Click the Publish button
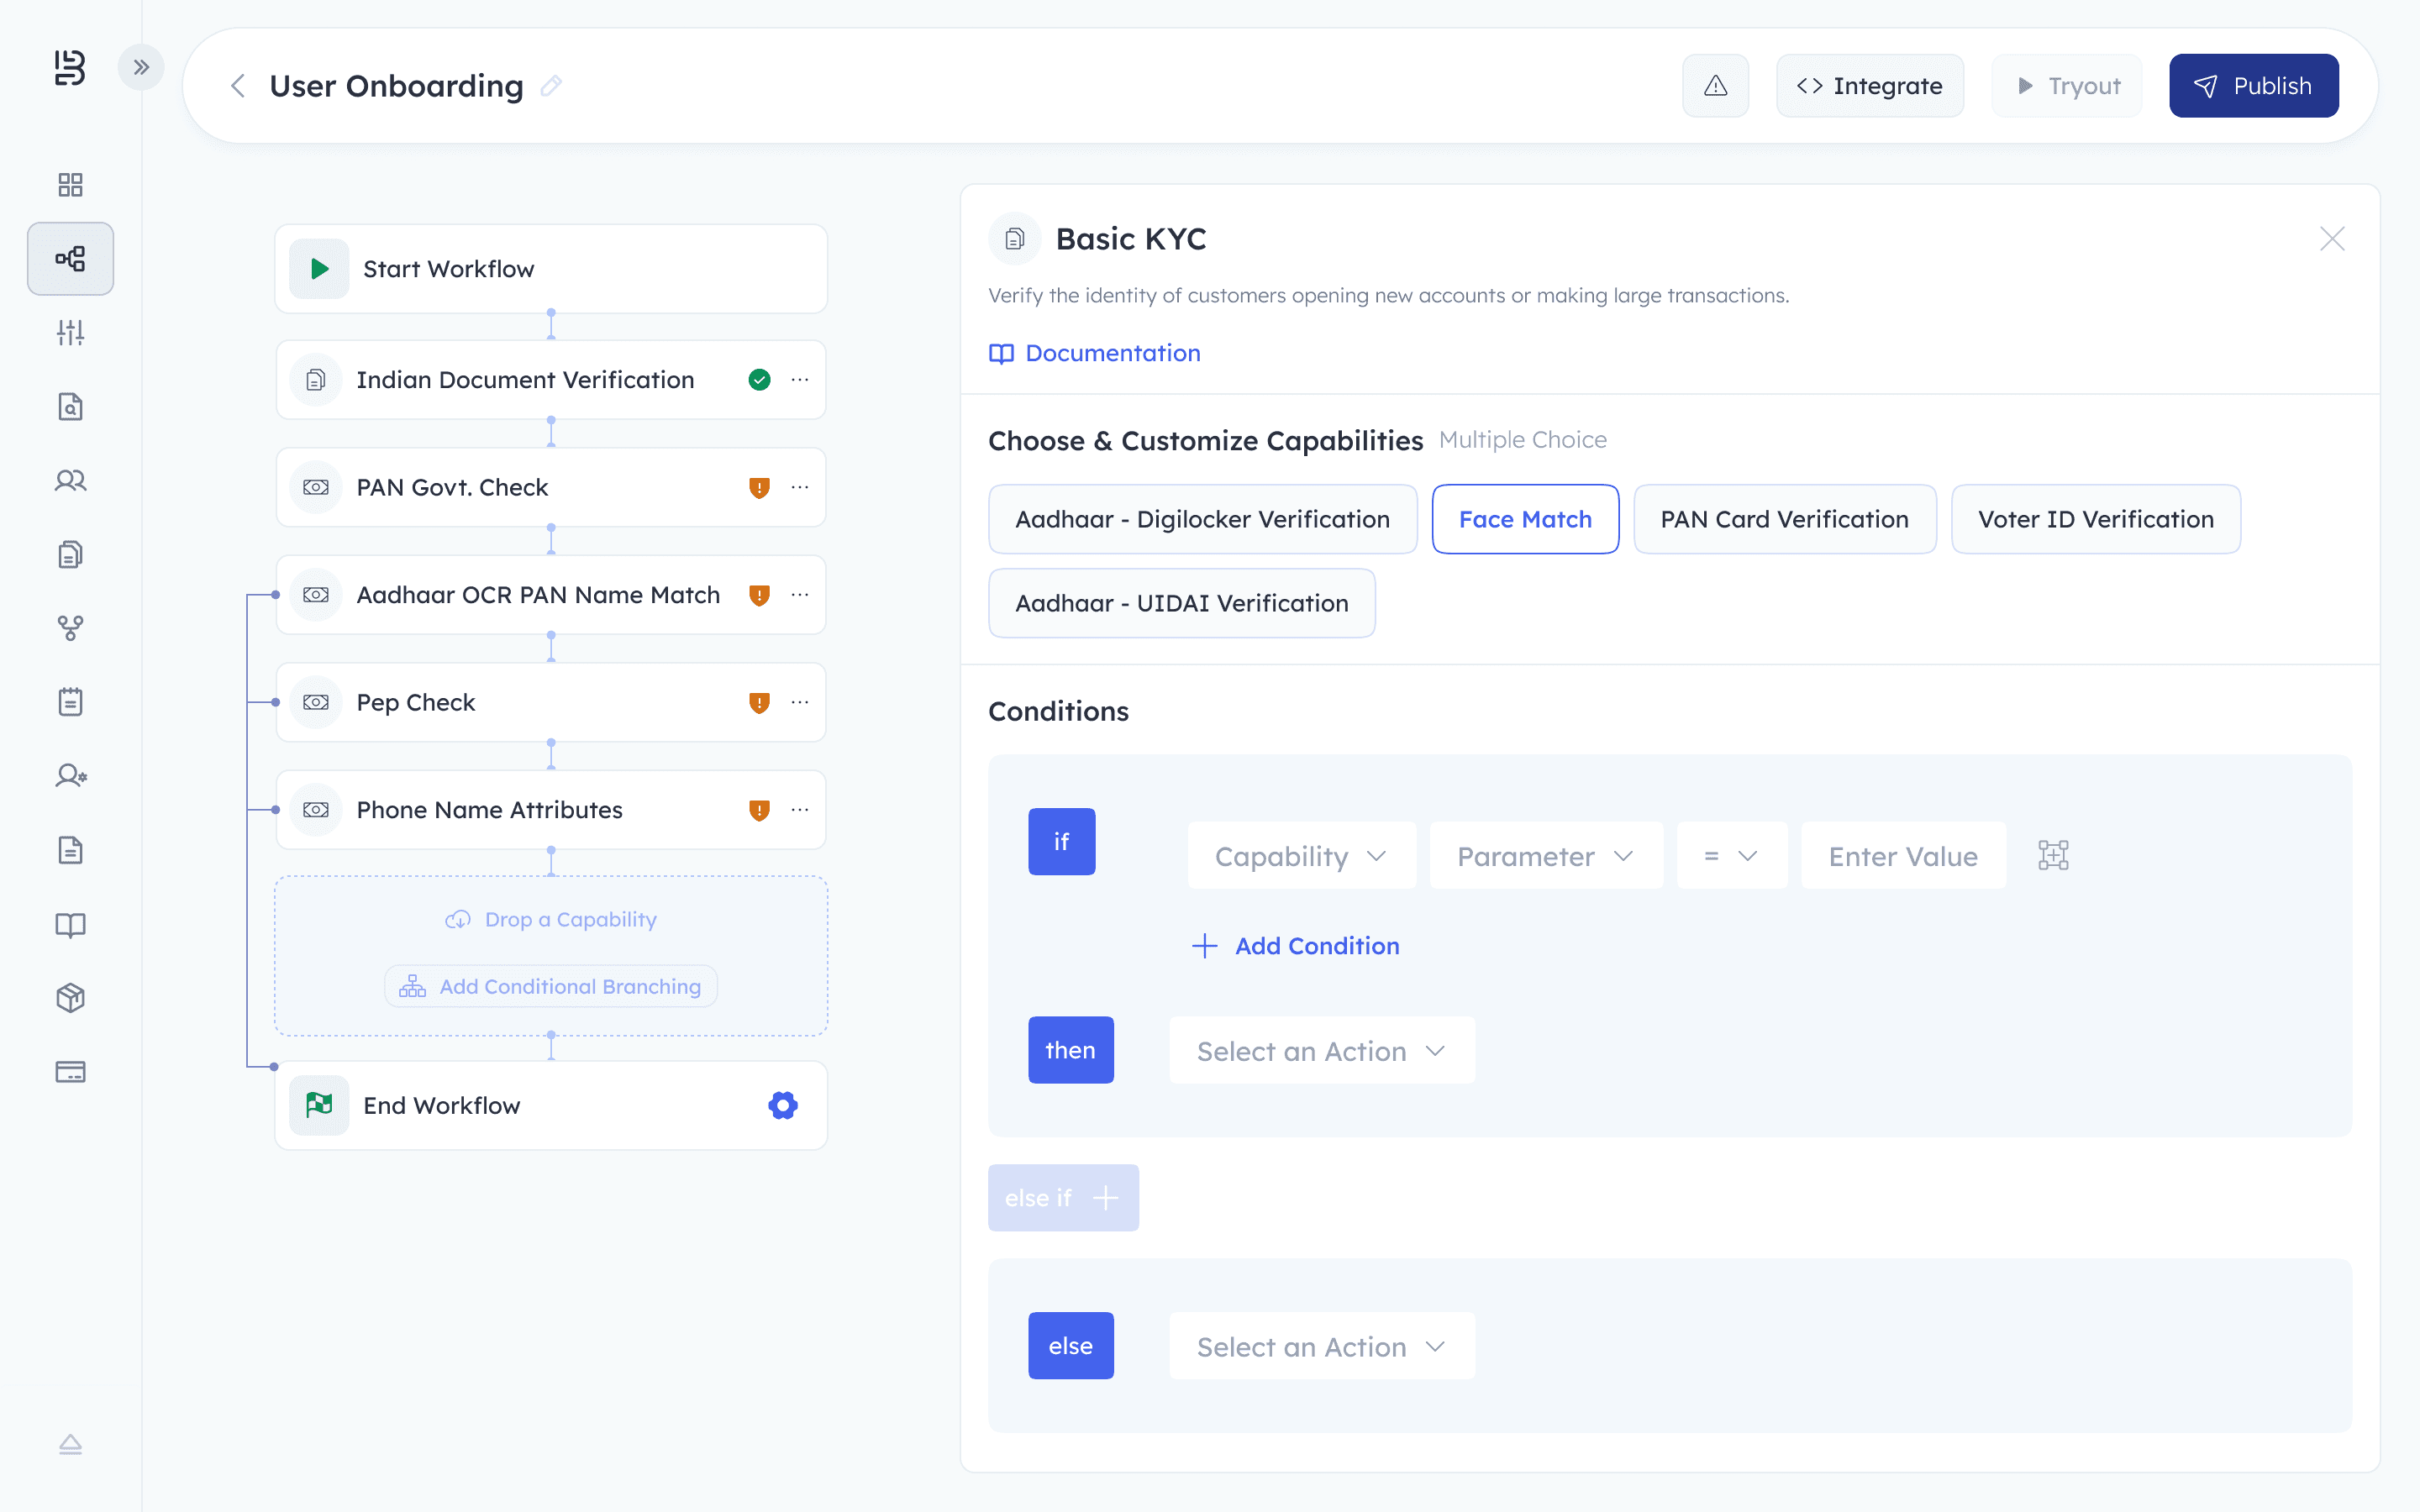2420x1512 pixels. click(x=2252, y=86)
